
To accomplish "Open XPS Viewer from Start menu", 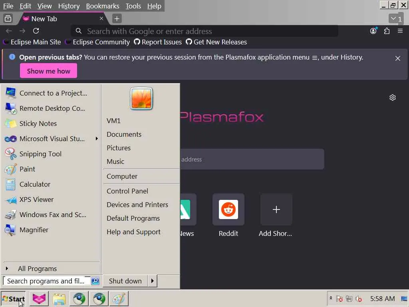I will coord(51,199).
